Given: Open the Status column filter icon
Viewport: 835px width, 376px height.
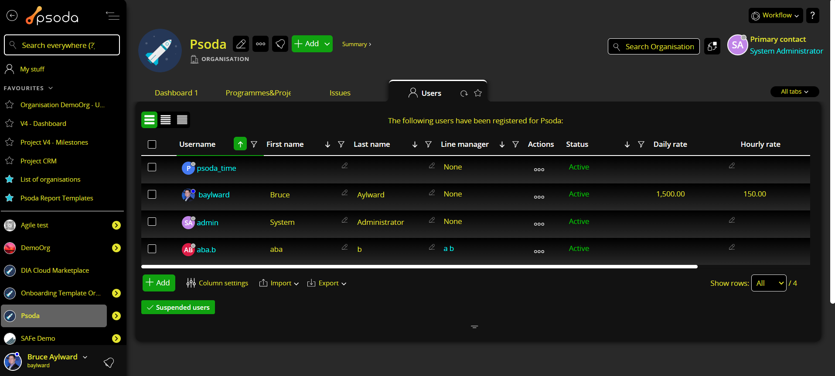Looking at the screenshot, I should click(641, 144).
